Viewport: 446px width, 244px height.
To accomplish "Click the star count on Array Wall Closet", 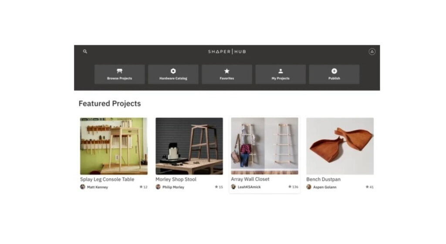I will pos(293,187).
